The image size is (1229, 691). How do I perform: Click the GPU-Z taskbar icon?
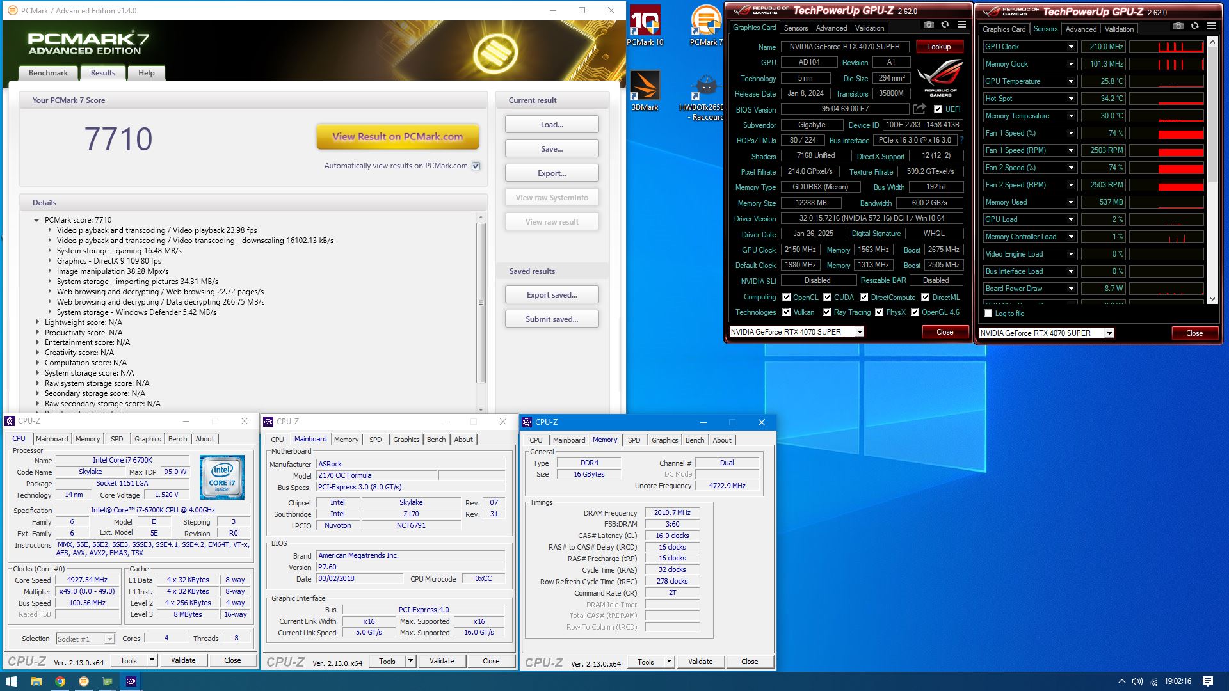coord(107,681)
